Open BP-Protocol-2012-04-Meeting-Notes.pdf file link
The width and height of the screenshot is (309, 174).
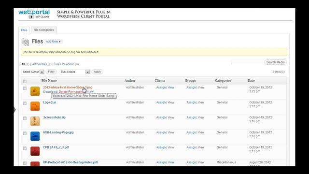coord(70,162)
